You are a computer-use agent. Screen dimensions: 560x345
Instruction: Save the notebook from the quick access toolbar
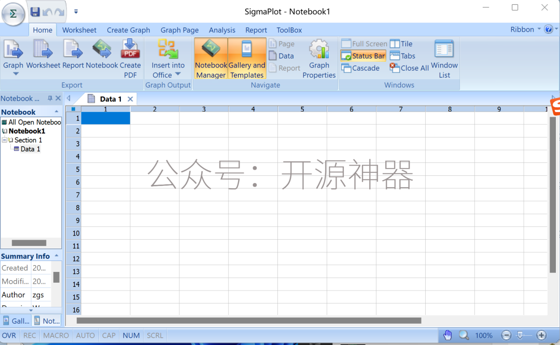pos(35,12)
